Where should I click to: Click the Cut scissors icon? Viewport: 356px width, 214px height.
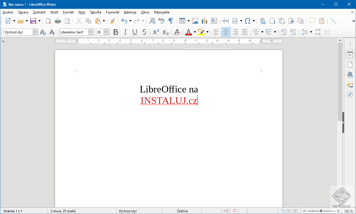pyautogui.click(x=79, y=21)
